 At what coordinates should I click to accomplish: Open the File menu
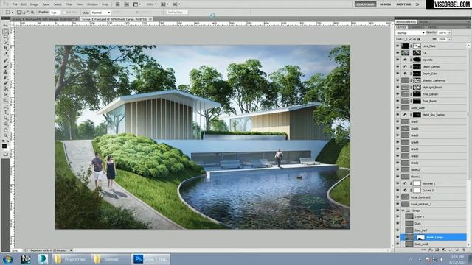15,4
